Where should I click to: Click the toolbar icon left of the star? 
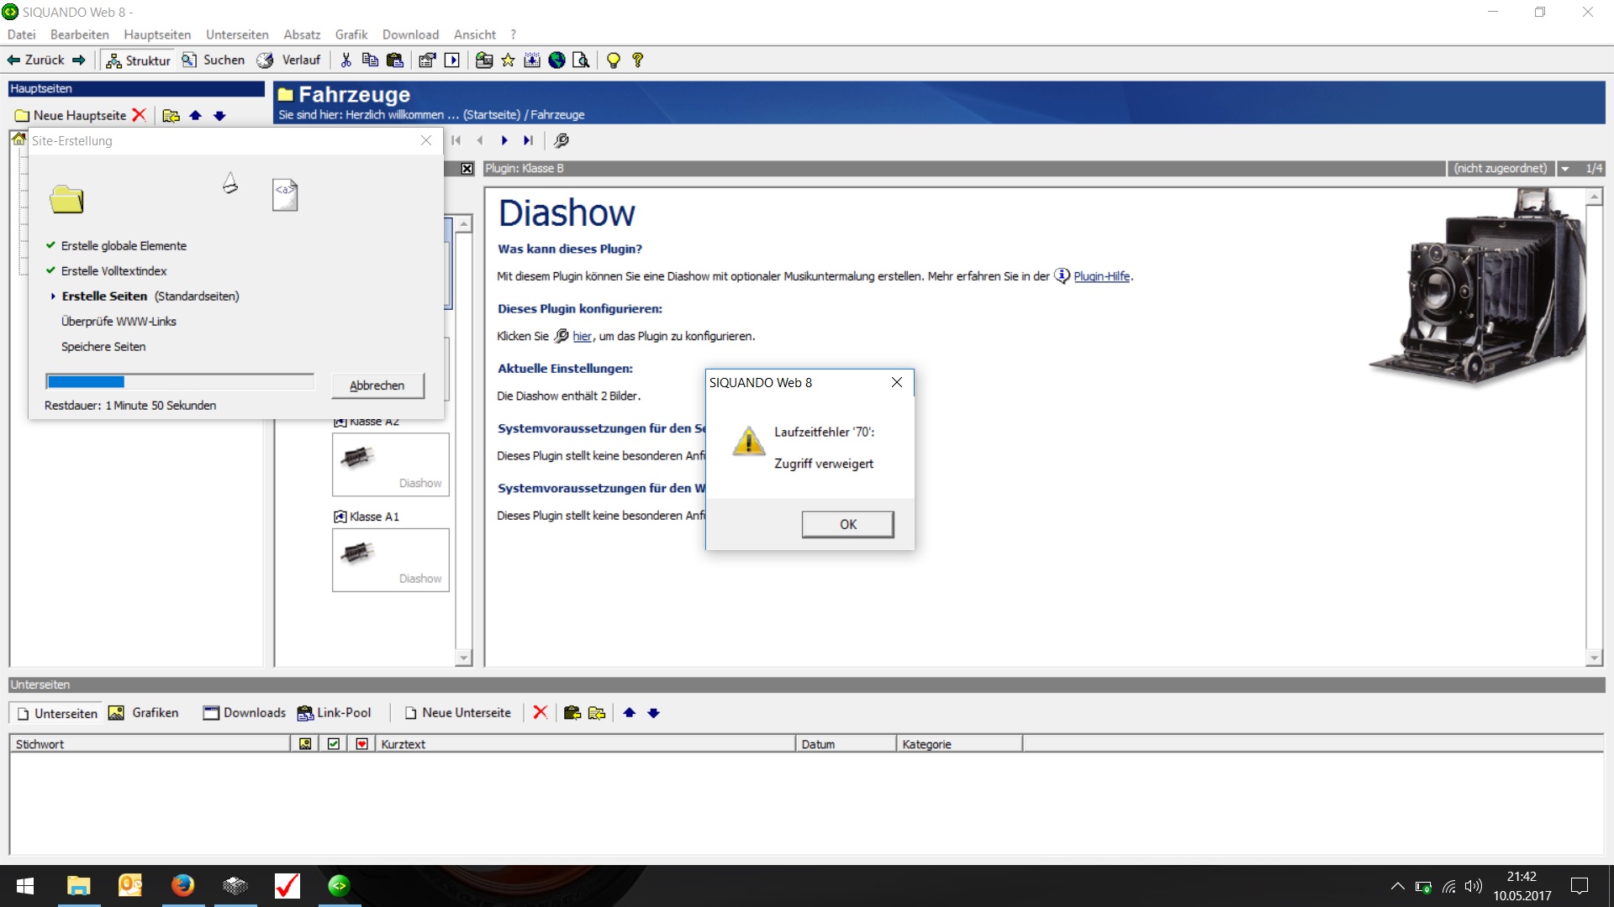483,60
